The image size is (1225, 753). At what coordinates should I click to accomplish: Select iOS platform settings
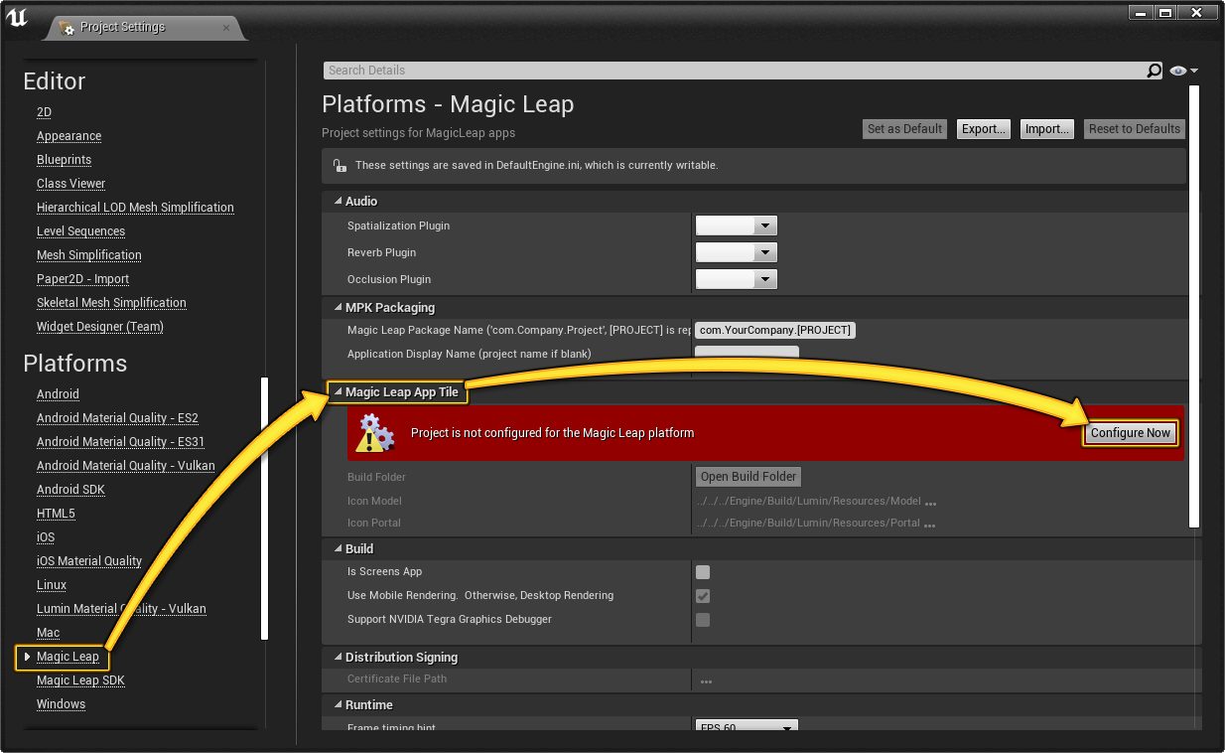pyautogui.click(x=46, y=537)
